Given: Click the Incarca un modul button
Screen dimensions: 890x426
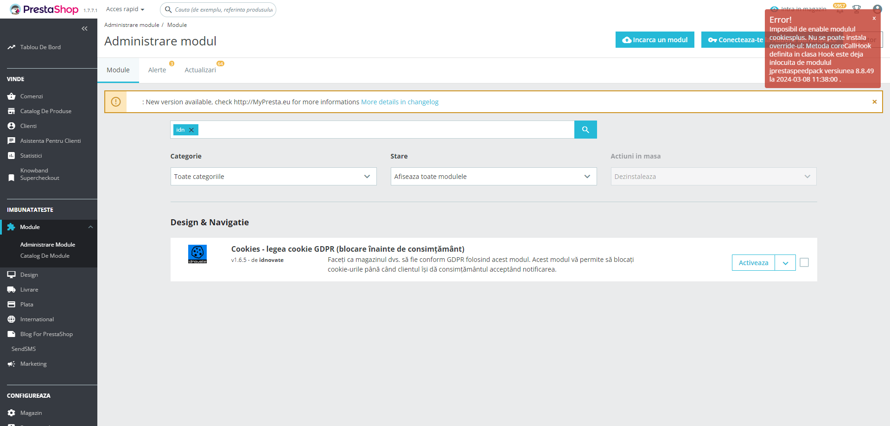Looking at the screenshot, I should [x=655, y=40].
